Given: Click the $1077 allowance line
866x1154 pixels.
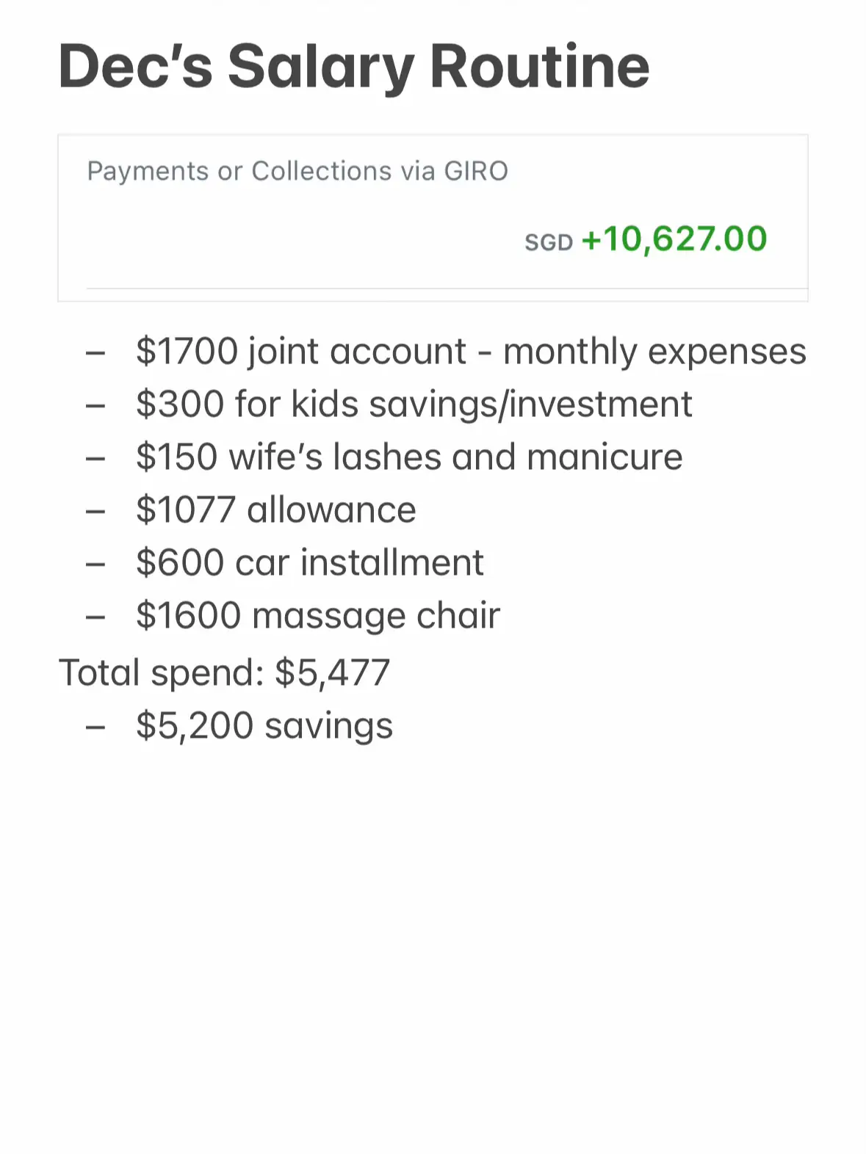Looking at the screenshot, I should tap(275, 509).
